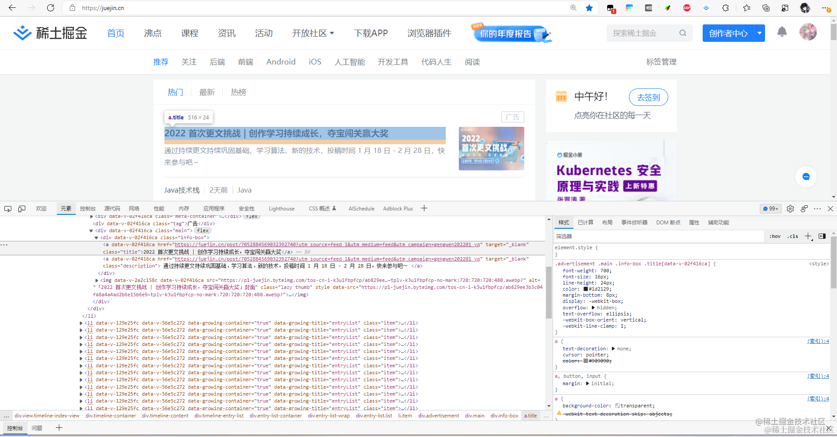Viewport: 837px width, 437px height.
Task: Click the #1d2129 color swatch
Action: pyautogui.click(x=586, y=289)
